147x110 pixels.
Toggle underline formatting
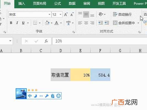pyautogui.click(x=23, y=23)
